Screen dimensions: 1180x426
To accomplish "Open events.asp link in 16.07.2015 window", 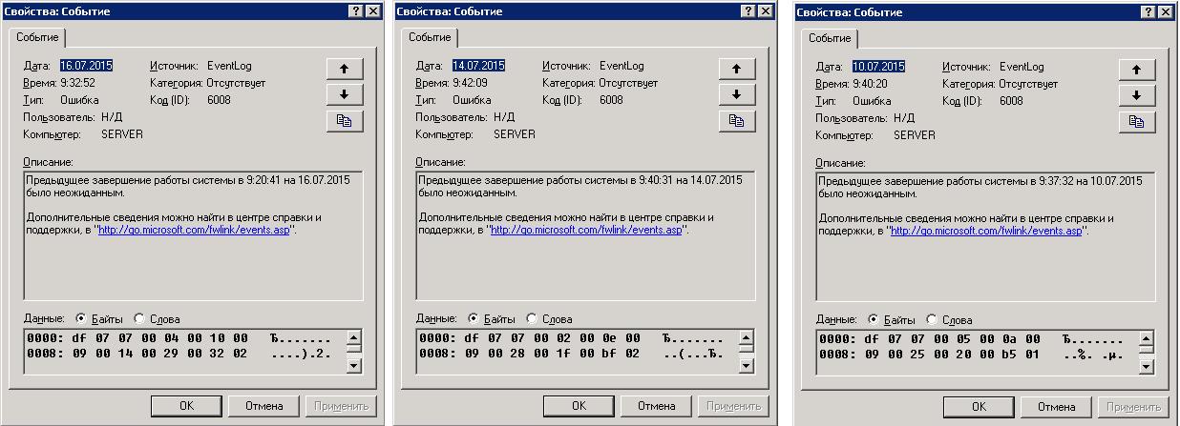I will (194, 230).
